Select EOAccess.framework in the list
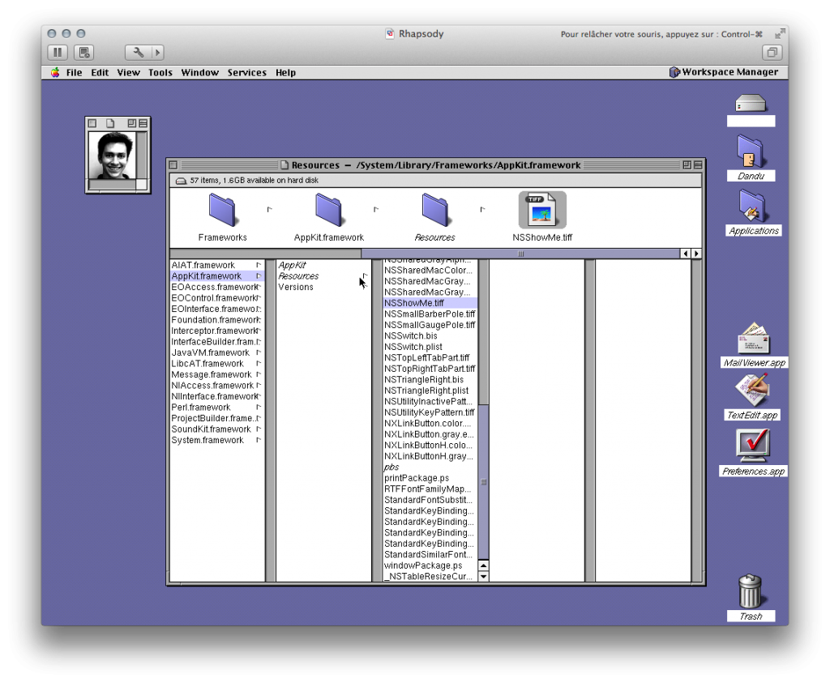The image size is (830, 683). point(217,287)
